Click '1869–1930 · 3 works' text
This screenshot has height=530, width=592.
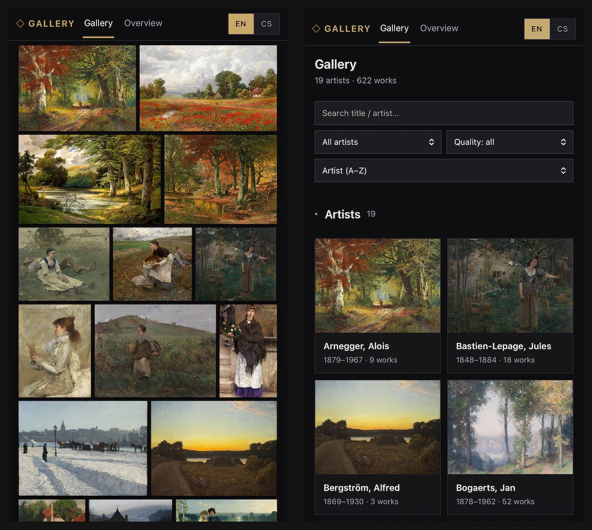tap(361, 502)
